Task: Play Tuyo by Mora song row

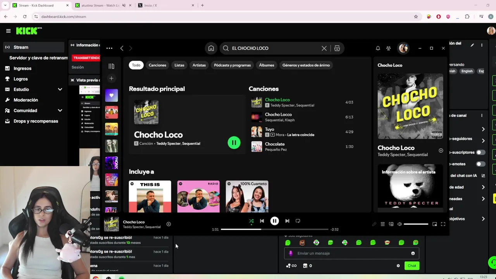Action: (x=302, y=132)
